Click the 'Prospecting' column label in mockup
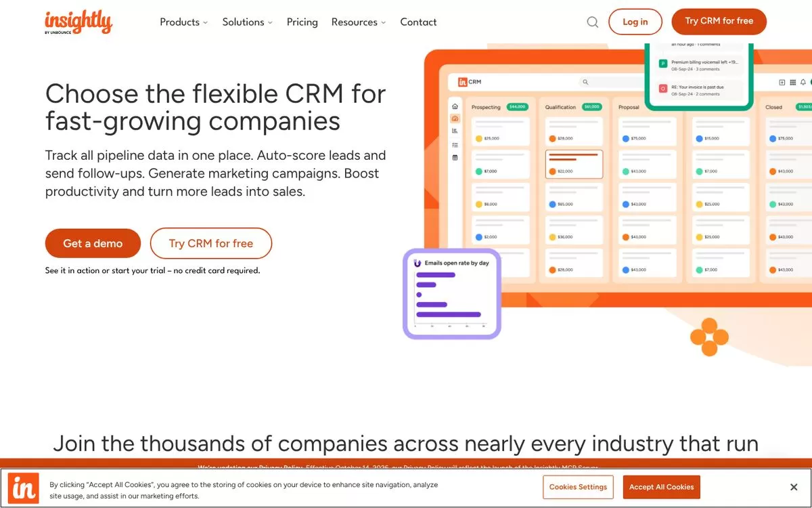Viewport: 812px width, 508px height. [486, 107]
